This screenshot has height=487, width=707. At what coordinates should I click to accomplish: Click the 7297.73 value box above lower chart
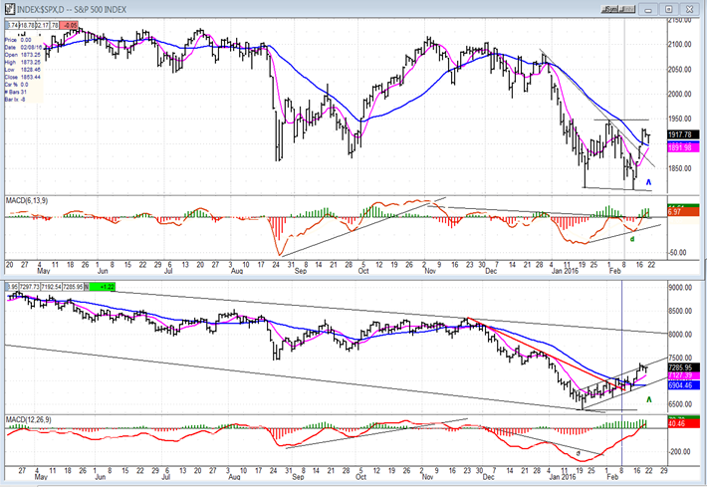[x=30, y=287]
